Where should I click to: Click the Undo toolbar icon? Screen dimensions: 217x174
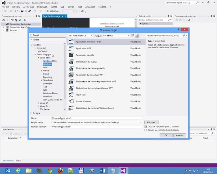(x=35, y=11)
